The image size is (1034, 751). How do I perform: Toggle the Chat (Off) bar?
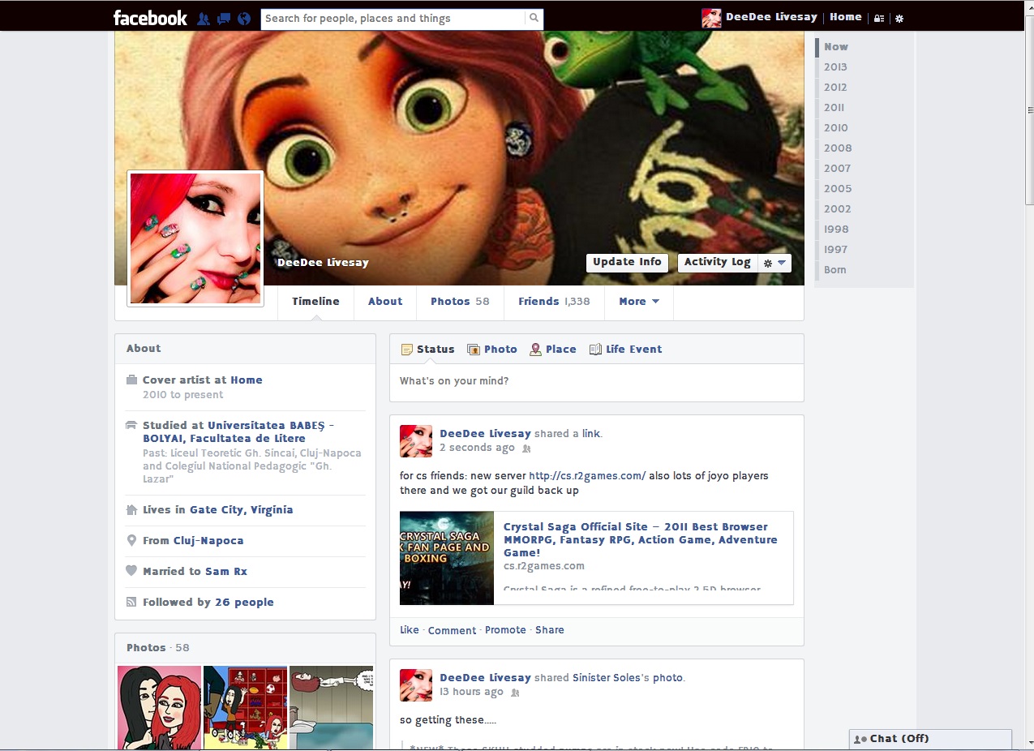[x=930, y=739]
